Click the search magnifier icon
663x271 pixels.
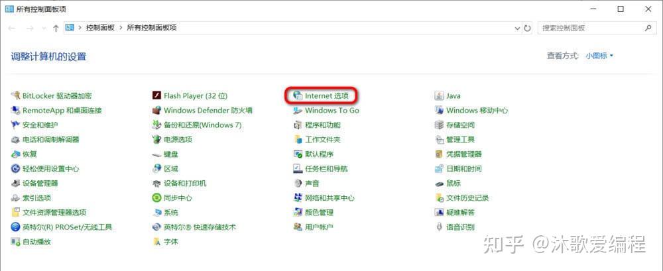coord(648,28)
